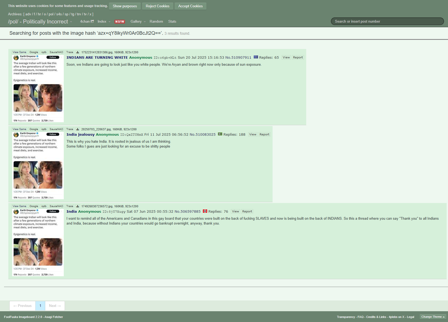The height and width of the screenshot is (322, 448).
Task: Click post number No.510083025
Action: [203, 134]
